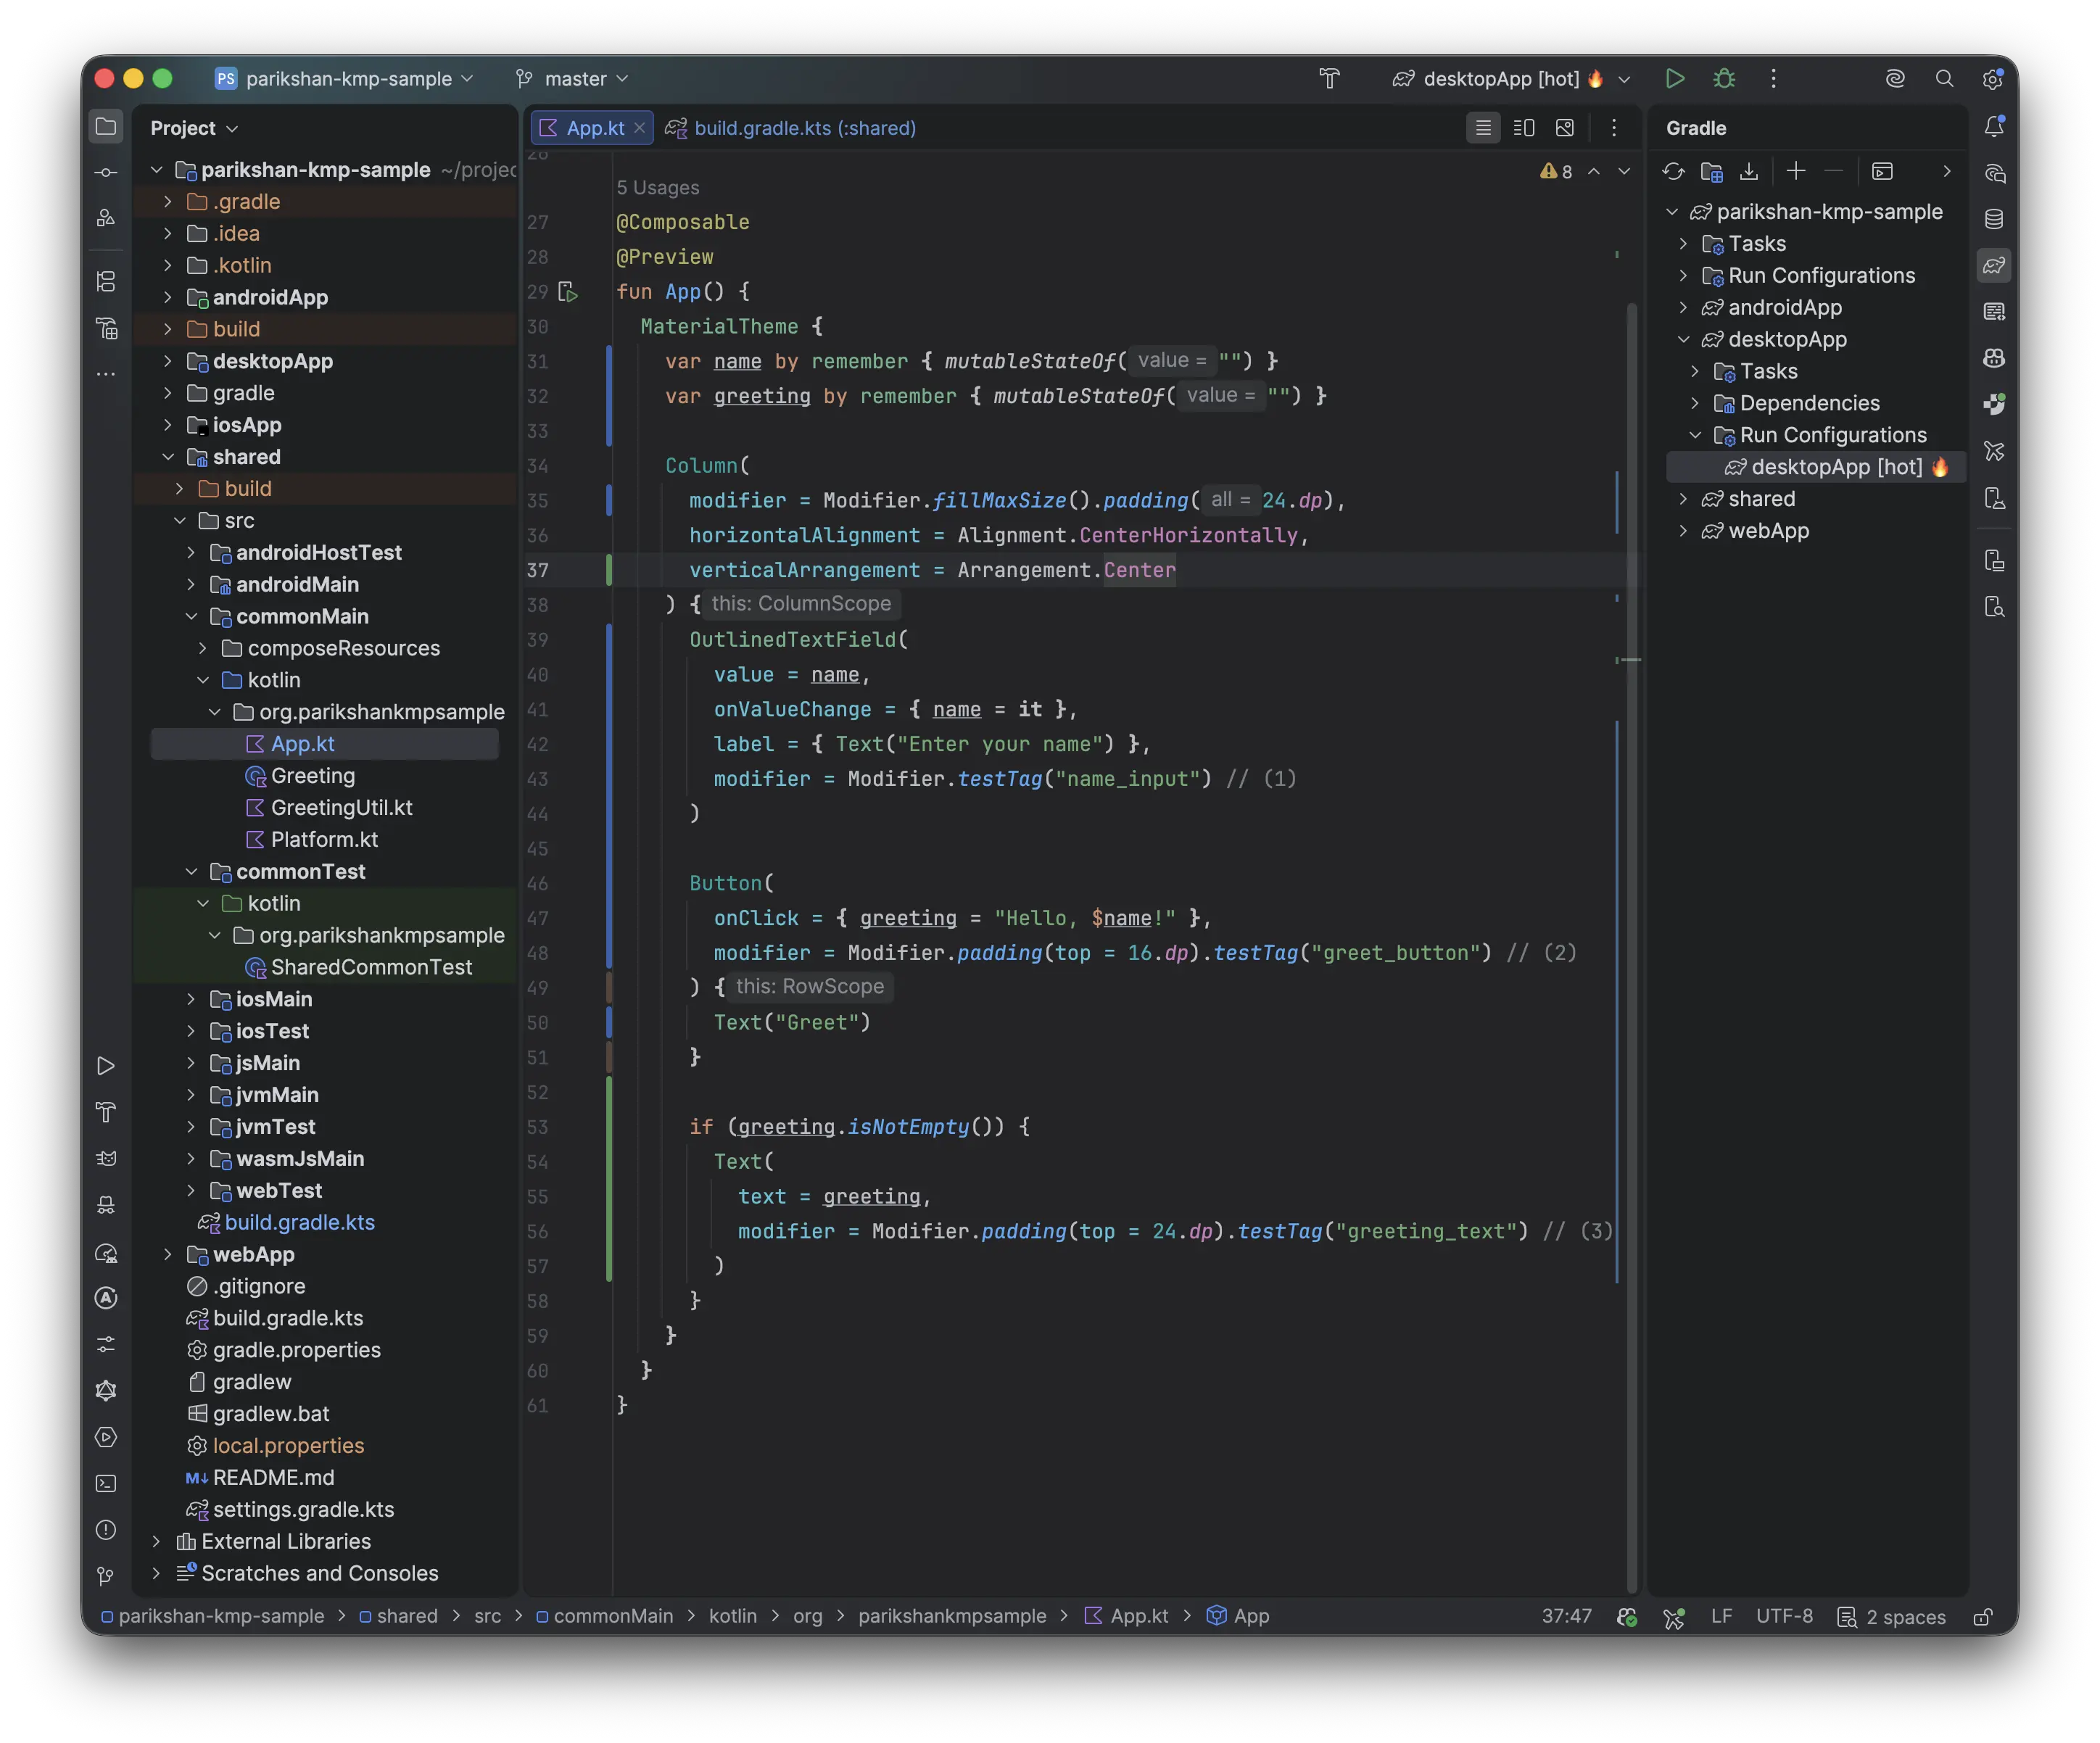Switch to build.gradle.kts (:shared) tab
This screenshot has width=2100, height=1743.
(x=791, y=128)
